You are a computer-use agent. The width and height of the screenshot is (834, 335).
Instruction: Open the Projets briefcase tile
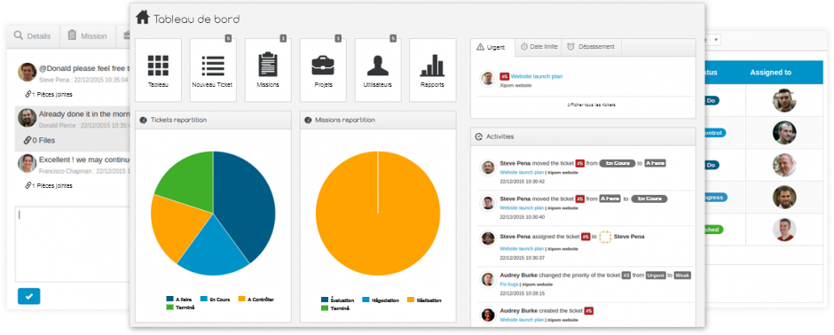click(323, 69)
